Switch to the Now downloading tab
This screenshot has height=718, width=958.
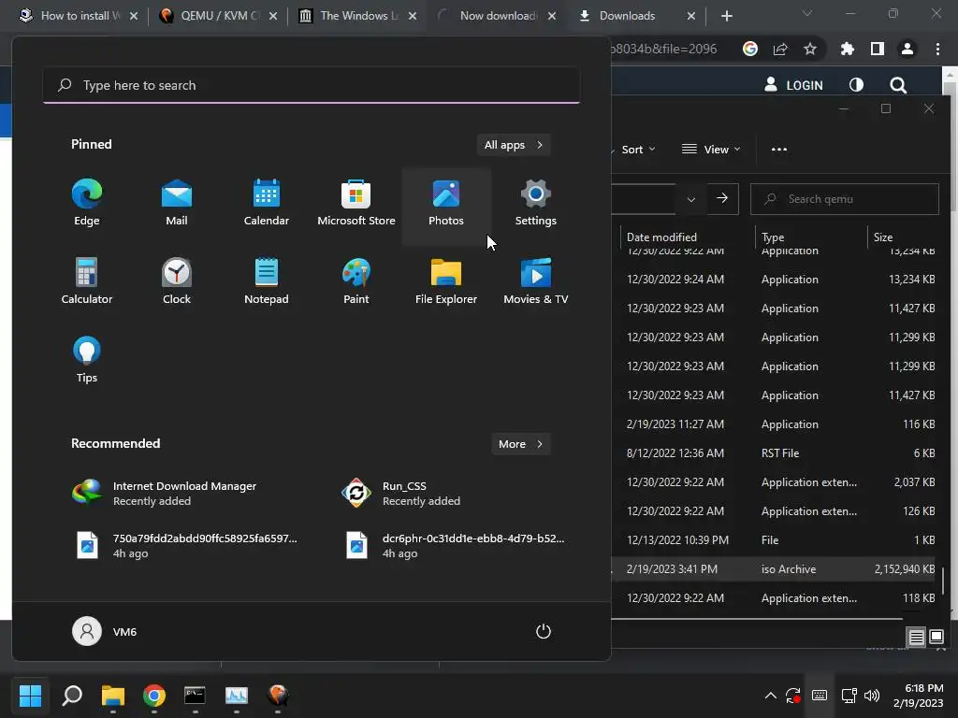pyautogui.click(x=497, y=16)
